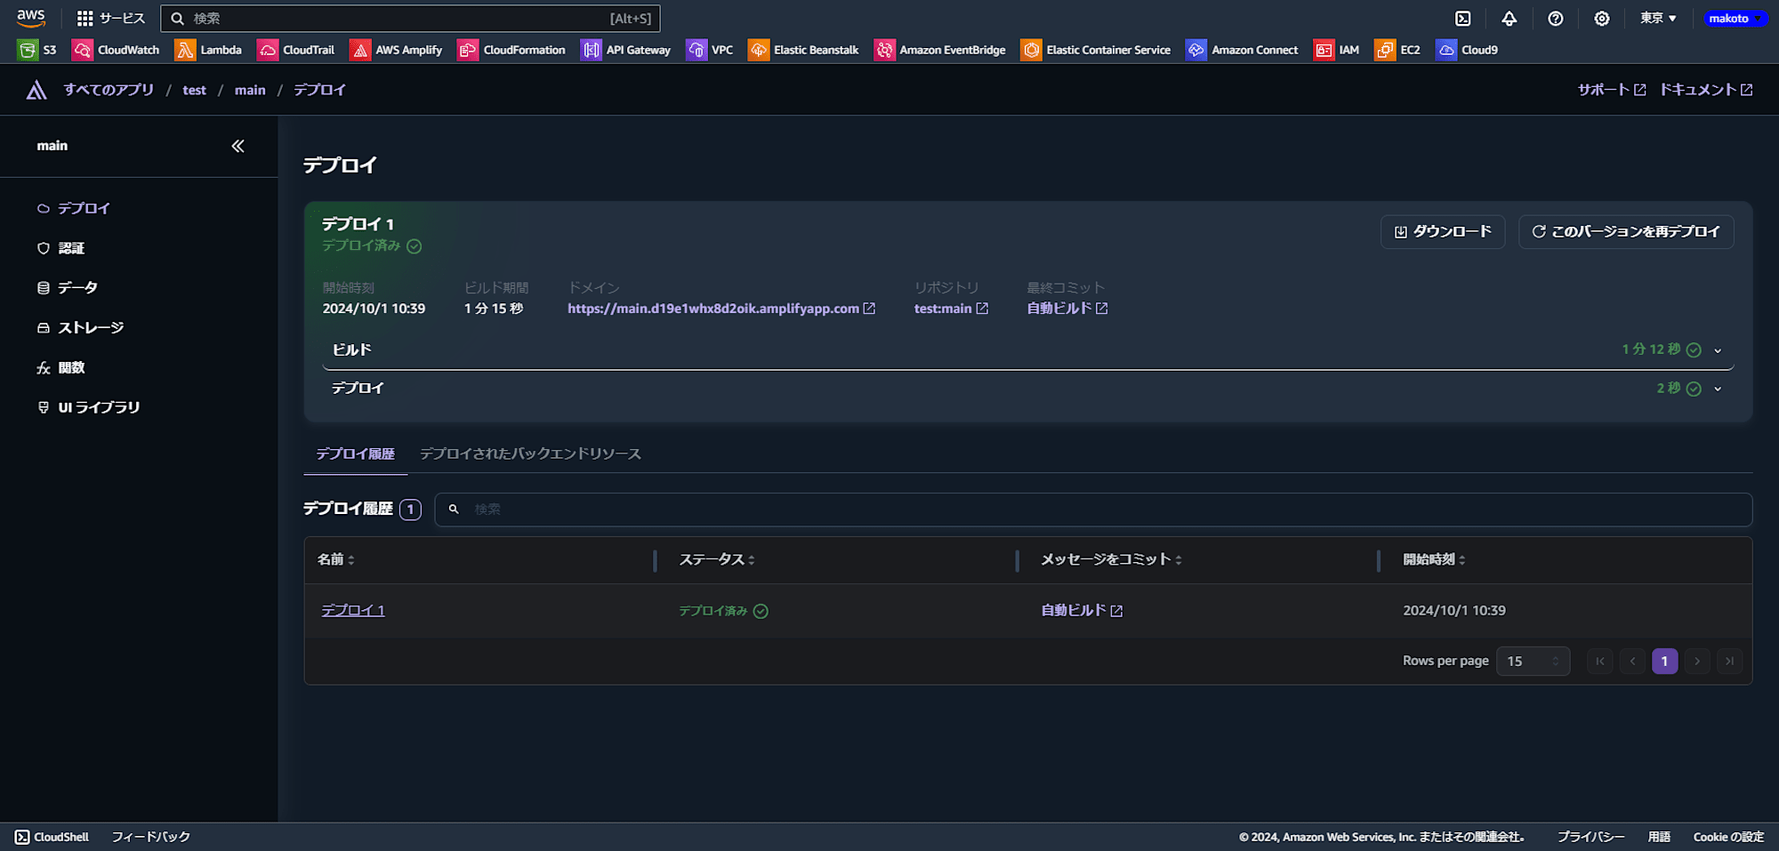Go to すべてのアプリ breadcrumb
Screen dimensions: 1779x851
pos(109,90)
